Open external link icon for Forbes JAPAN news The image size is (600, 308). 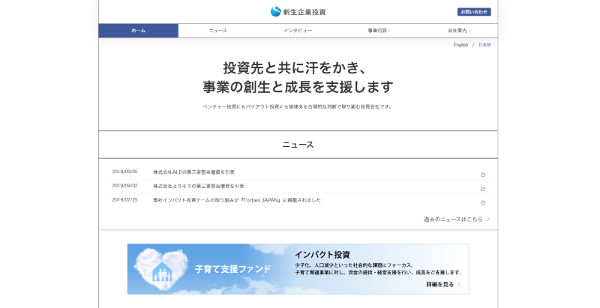[483, 203]
